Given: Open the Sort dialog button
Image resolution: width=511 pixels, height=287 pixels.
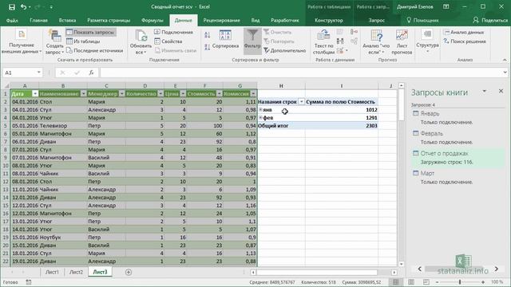Looking at the screenshot, I should [x=225, y=39].
